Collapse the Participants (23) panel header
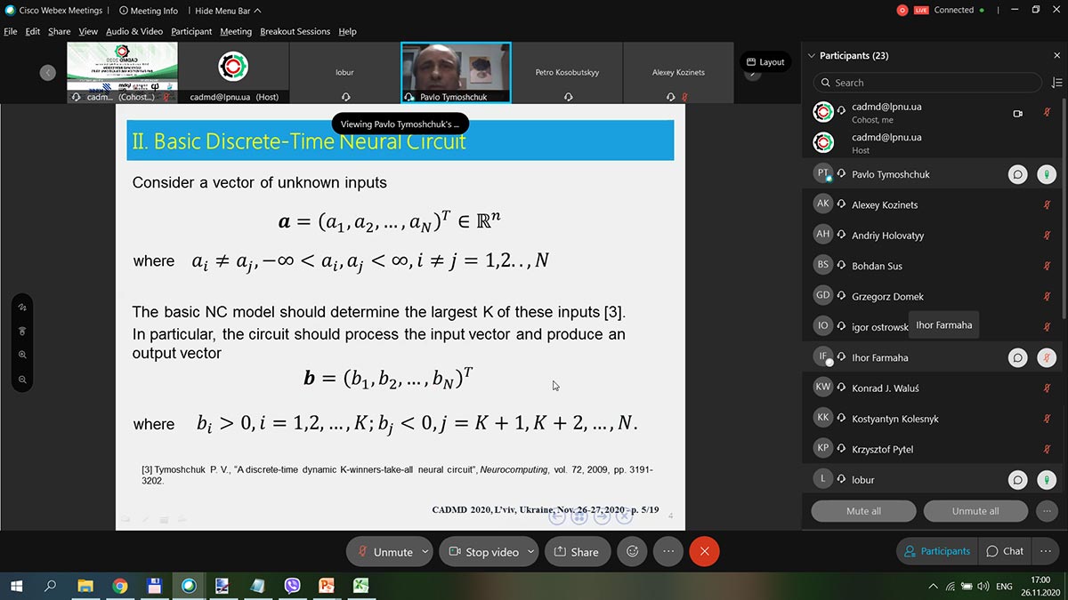Screen dimensions: 1068x600 pos(811,55)
